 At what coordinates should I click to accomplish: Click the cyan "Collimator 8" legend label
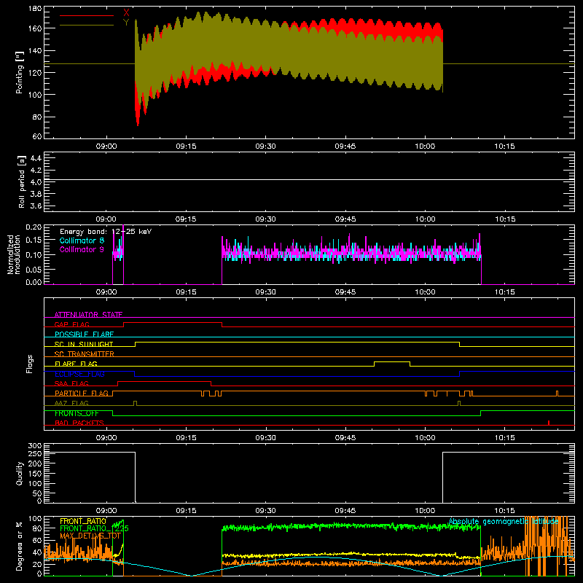click(82, 240)
